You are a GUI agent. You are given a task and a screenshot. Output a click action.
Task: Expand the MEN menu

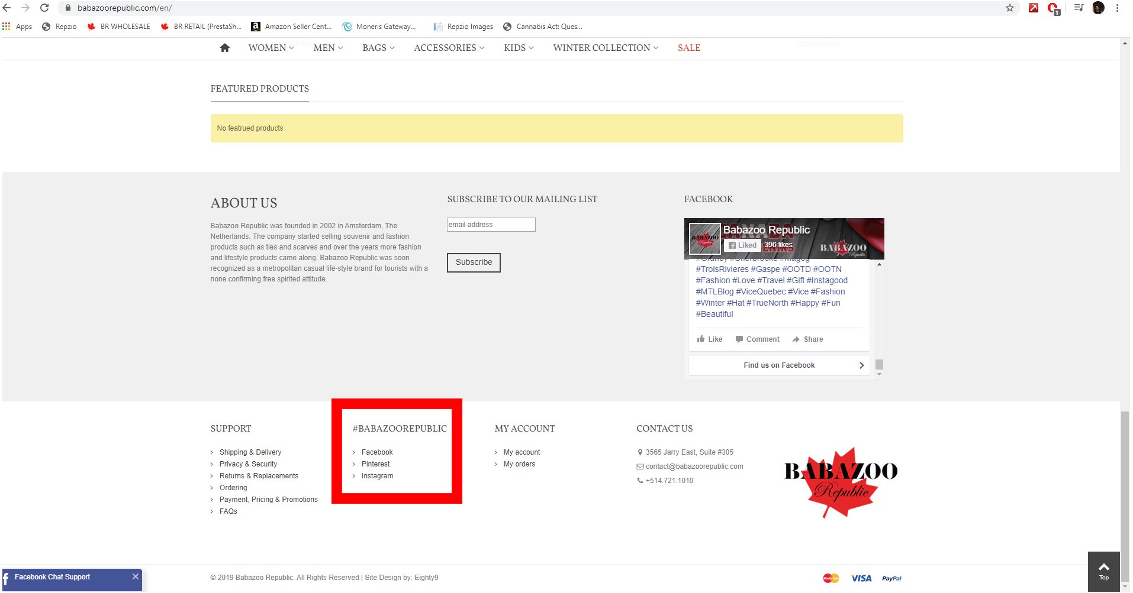(329, 48)
